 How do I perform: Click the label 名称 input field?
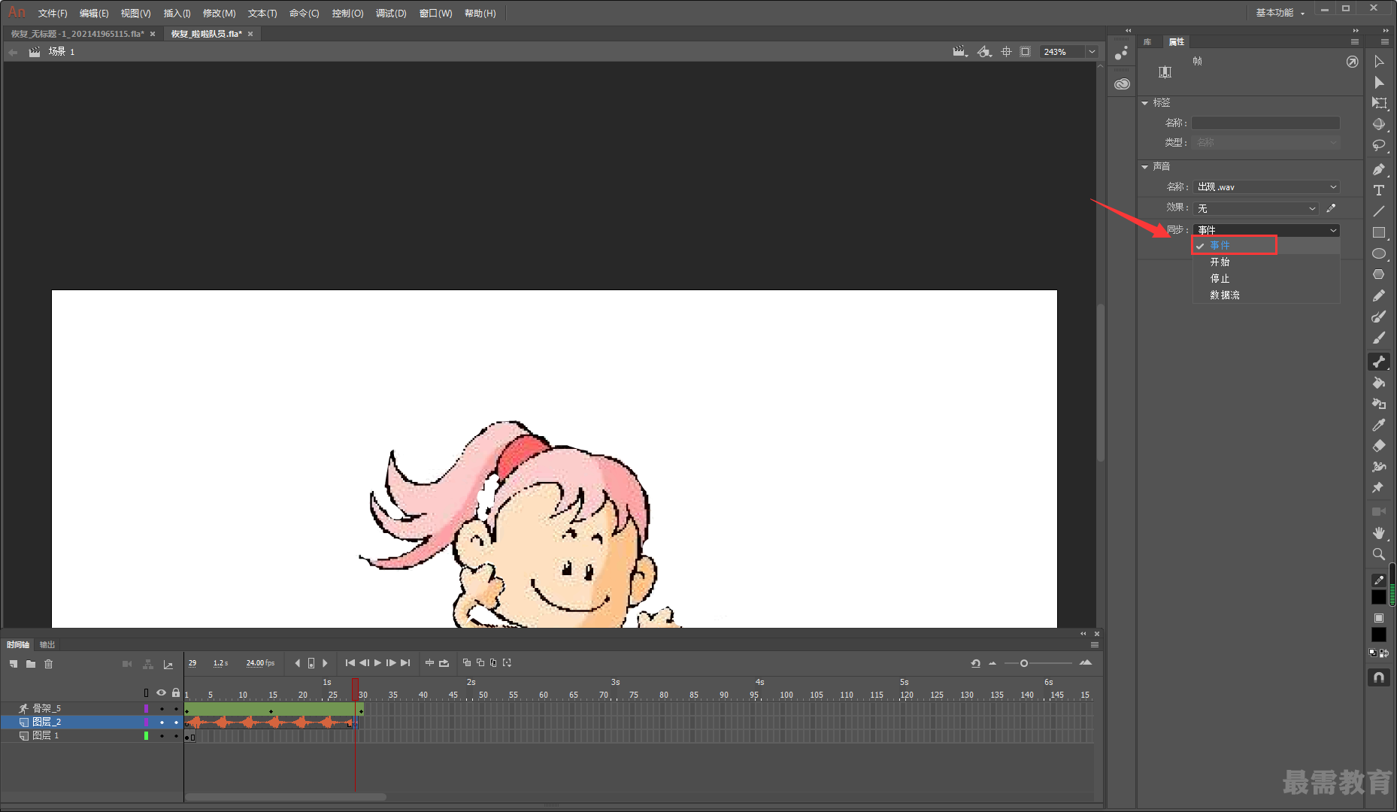click(x=1265, y=123)
